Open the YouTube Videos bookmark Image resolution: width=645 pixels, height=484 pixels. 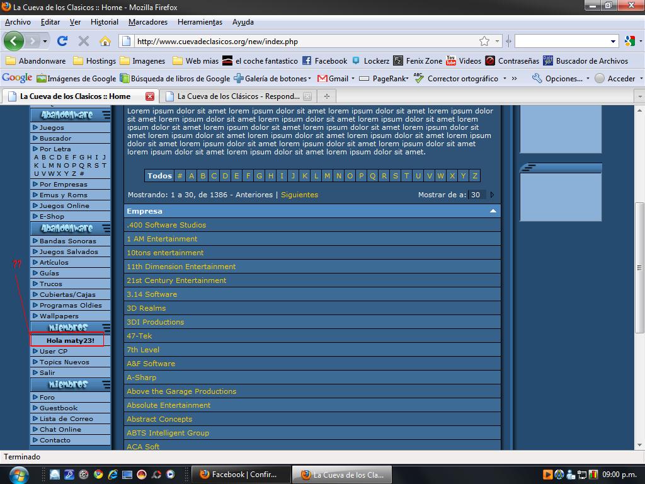(464, 61)
